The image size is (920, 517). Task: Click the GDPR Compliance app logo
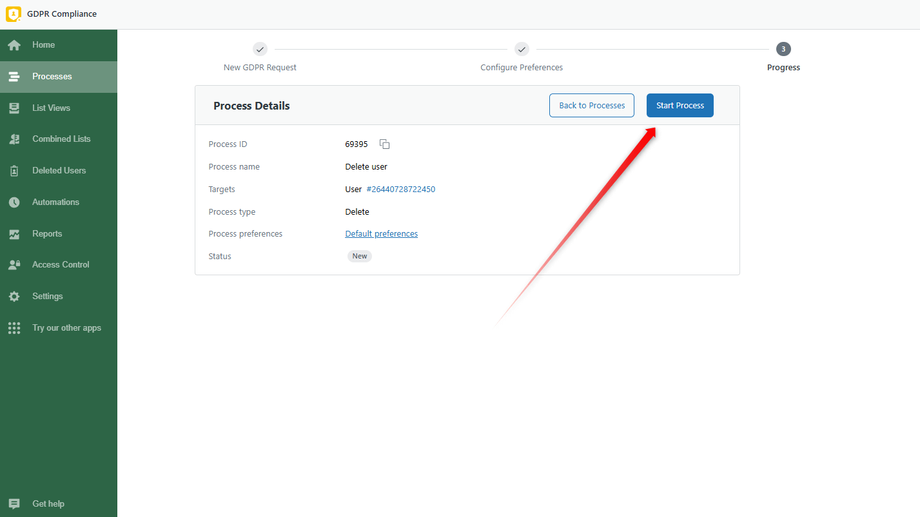[x=14, y=14]
